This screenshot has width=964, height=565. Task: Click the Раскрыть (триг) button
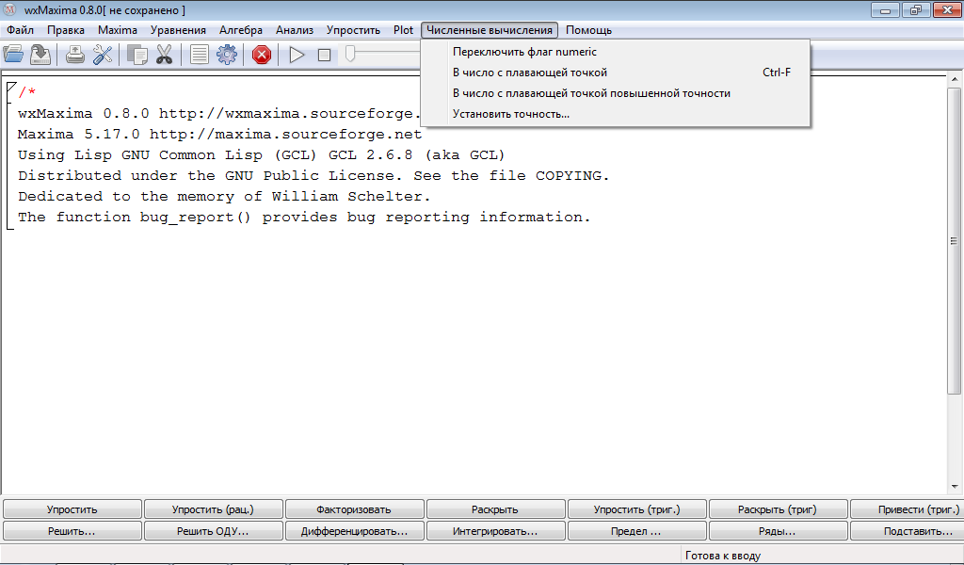point(778,509)
